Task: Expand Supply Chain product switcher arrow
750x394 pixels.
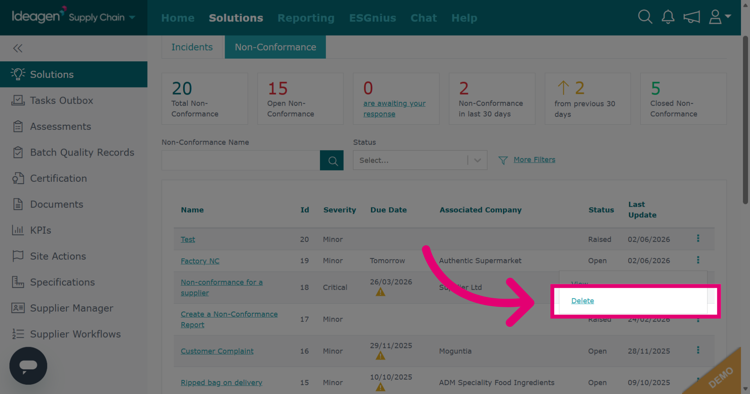Action: (x=132, y=17)
